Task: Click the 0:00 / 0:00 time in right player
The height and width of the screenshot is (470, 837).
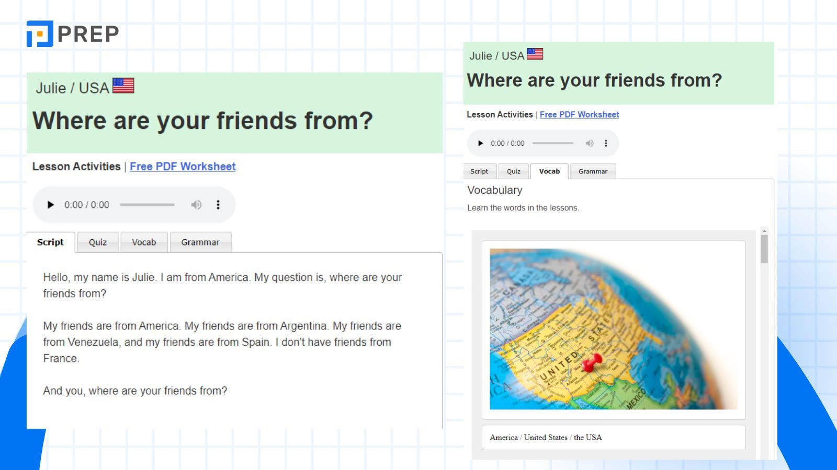Action: 507,143
